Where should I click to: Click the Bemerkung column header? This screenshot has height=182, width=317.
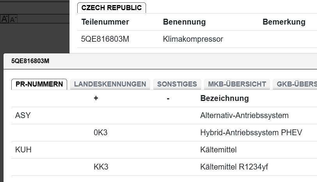[284, 22]
